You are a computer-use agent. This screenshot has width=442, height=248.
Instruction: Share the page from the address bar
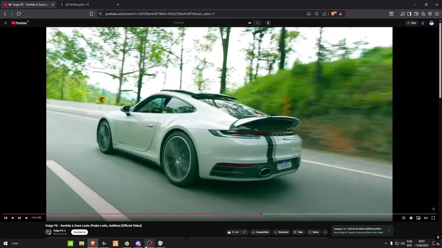click(x=325, y=14)
